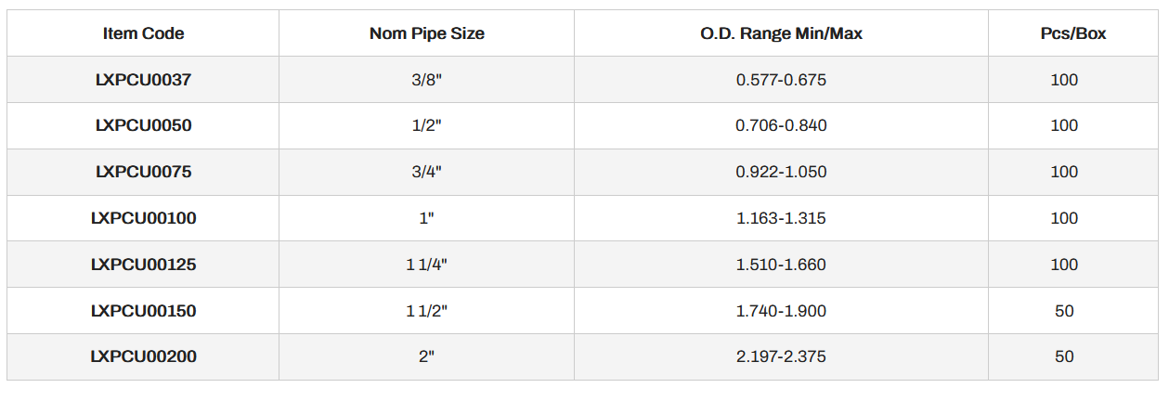Click the O.D. Range Min/Max header
The height and width of the screenshot is (401, 1169).
click(x=781, y=33)
